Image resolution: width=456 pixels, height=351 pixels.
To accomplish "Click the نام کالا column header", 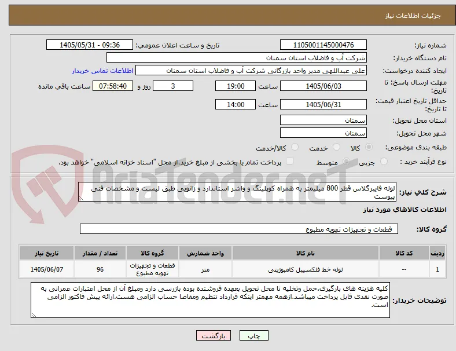I will point(306,253).
